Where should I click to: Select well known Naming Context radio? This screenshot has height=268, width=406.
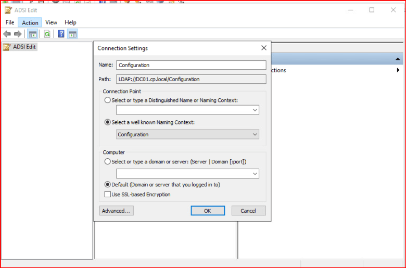pyautogui.click(x=107, y=122)
